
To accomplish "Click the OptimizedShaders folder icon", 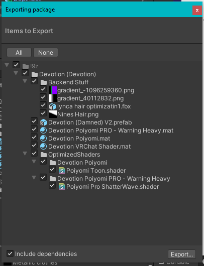I will click(x=44, y=155).
